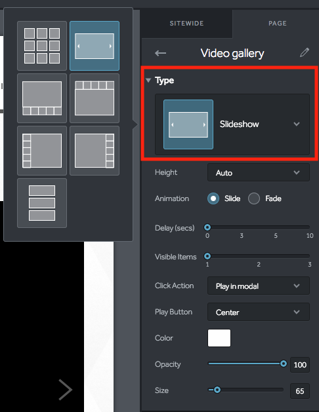Open the Play Button position dropdown

pyautogui.click(x=259, y=312)
